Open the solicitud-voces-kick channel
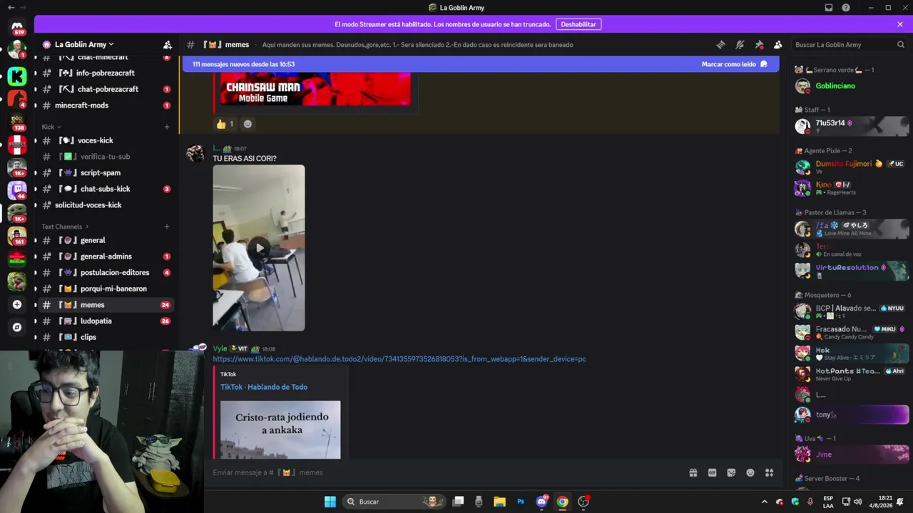The height and width of the screenshot is (513, 913). (x=106, y=205)
